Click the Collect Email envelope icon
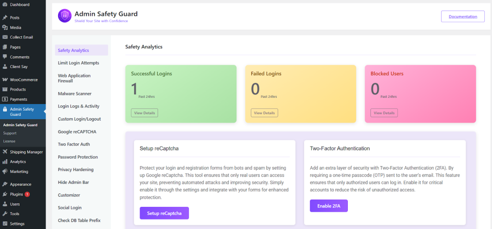 pos(5,37)
